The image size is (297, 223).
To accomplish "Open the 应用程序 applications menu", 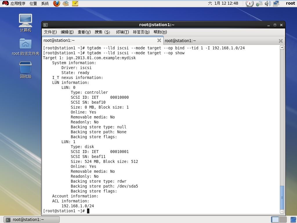I will point(18,3).
